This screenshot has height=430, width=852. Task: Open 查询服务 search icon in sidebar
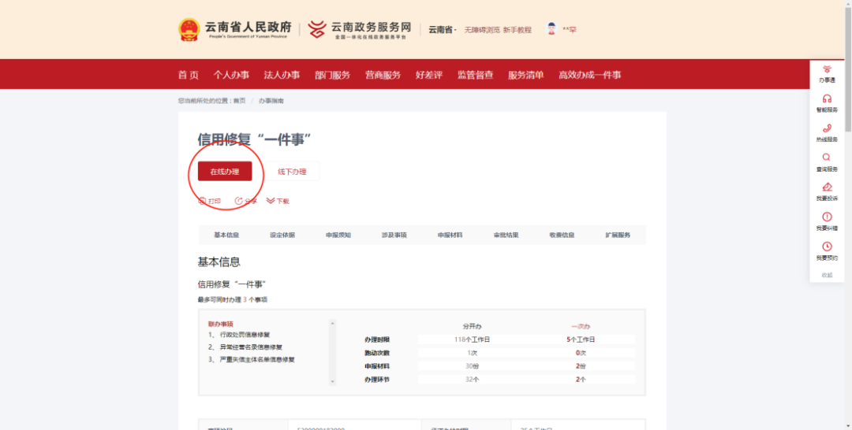(827, 158)
